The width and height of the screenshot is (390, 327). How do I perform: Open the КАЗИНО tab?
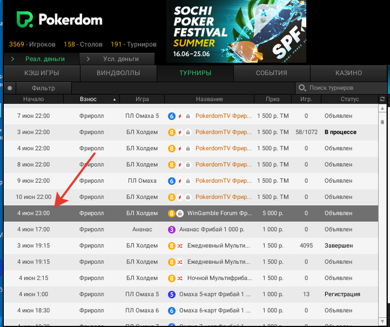point(349,73)
